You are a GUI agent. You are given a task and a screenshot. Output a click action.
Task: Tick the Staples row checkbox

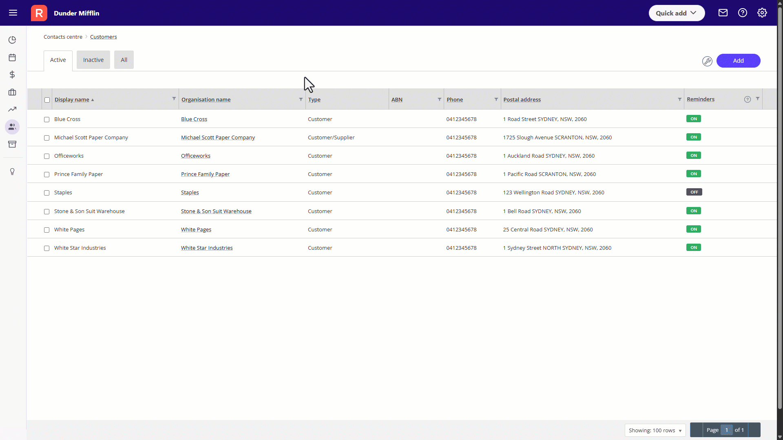point(46,193)
